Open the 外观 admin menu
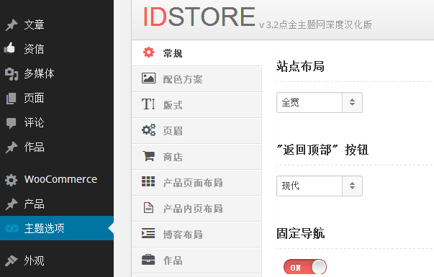This screenshot has height=277, width=434. (x=57, y=260)
